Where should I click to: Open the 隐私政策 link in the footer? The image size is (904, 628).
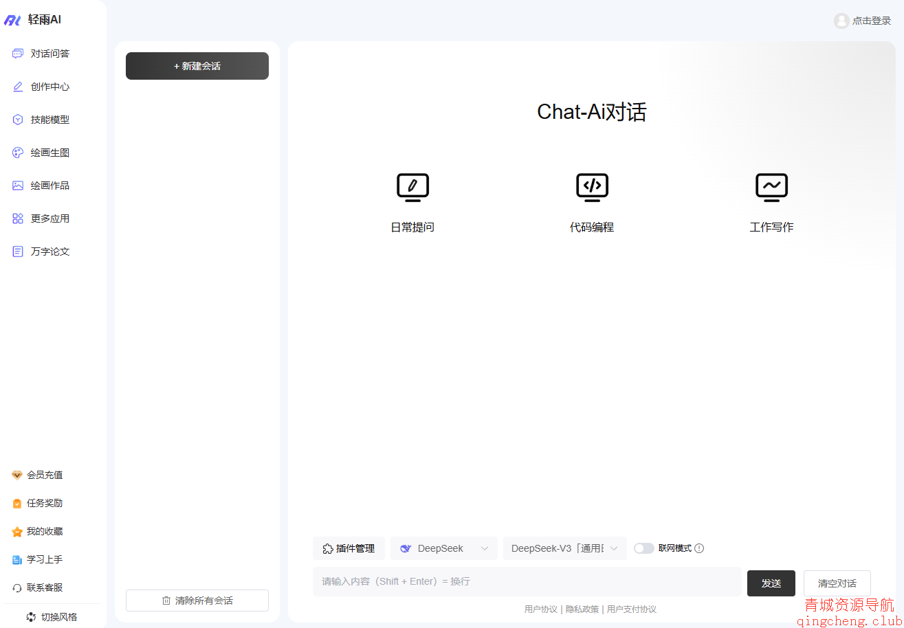click(582, 609)
